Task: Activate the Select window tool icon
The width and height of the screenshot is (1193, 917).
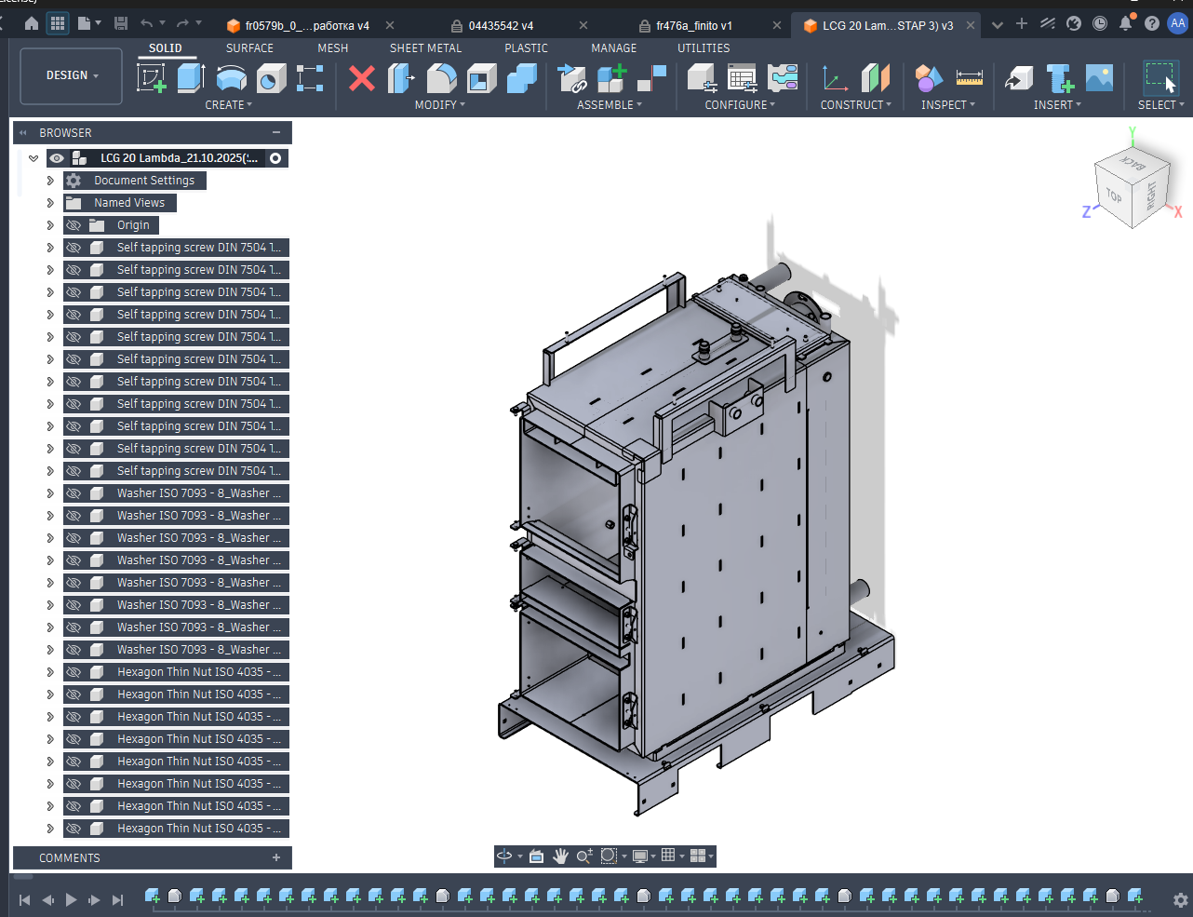Action: click(1160, 78)
